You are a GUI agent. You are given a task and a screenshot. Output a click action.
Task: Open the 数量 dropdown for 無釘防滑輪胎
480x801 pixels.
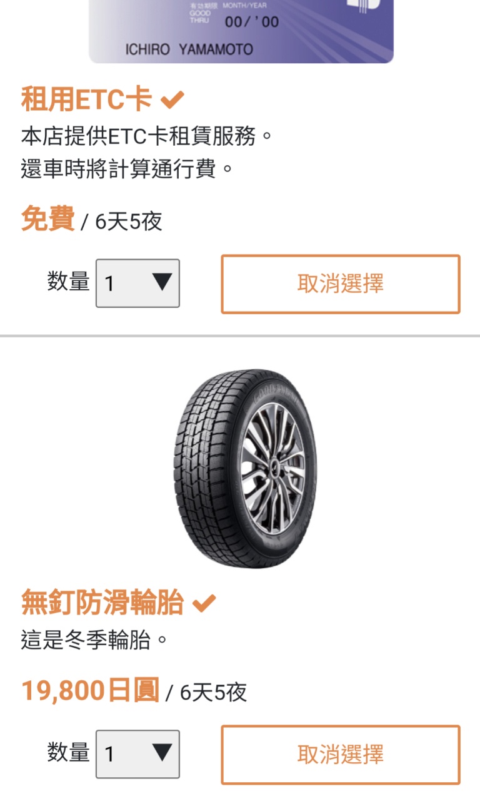tap(137, 754)
